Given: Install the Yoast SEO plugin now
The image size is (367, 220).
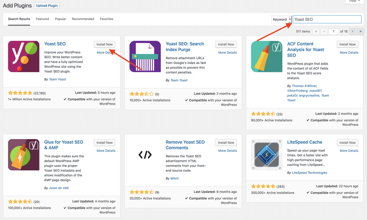Looking at the screenshot, I should point(105,44).
